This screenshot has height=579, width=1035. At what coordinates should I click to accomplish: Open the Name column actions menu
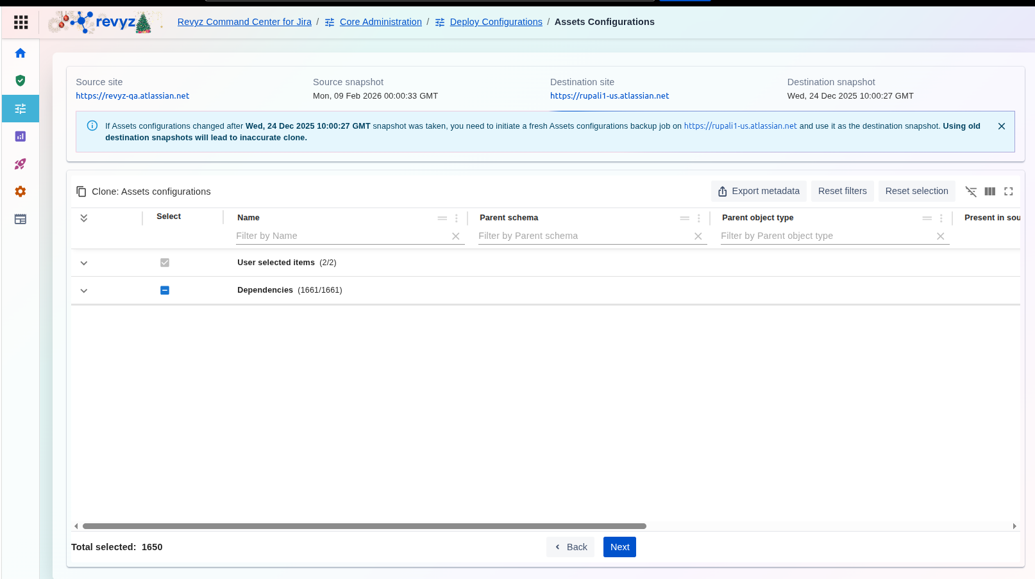tap(457, 218)
